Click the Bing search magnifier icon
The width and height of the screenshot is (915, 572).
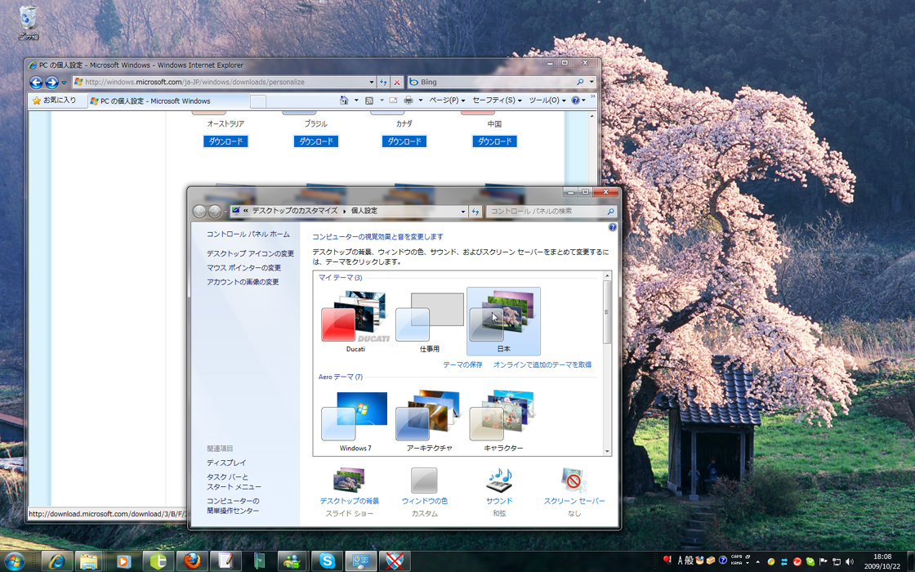tap(580, 83)
